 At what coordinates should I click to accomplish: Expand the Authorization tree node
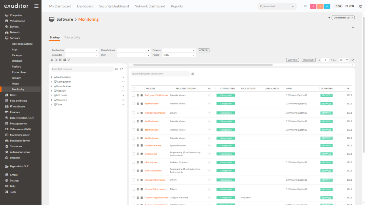click(51, 77)
